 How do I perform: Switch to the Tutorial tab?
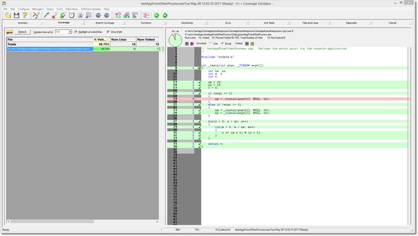(x=392, y=23)
